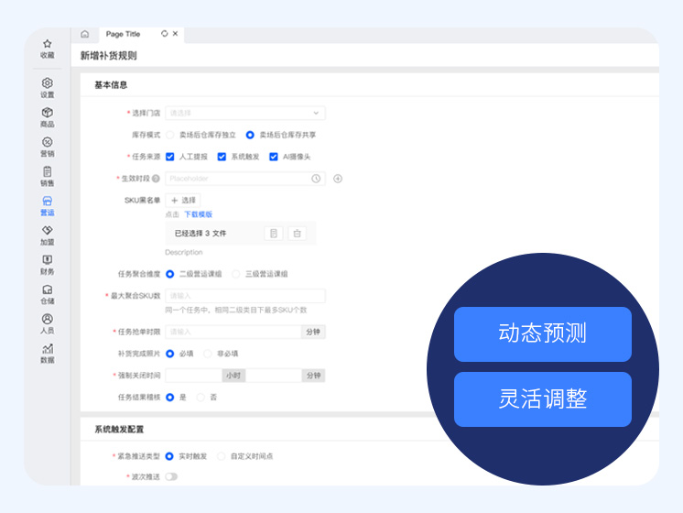Click the 动态预测 button
The width and height of the screenshot is (683, 513).
pyautogui.click(x=542, y=333)
